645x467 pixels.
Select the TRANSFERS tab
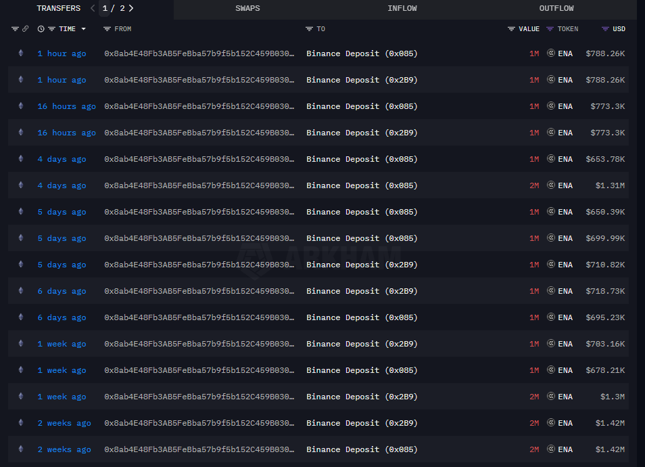pyautogui.click(x=58, y=8)
